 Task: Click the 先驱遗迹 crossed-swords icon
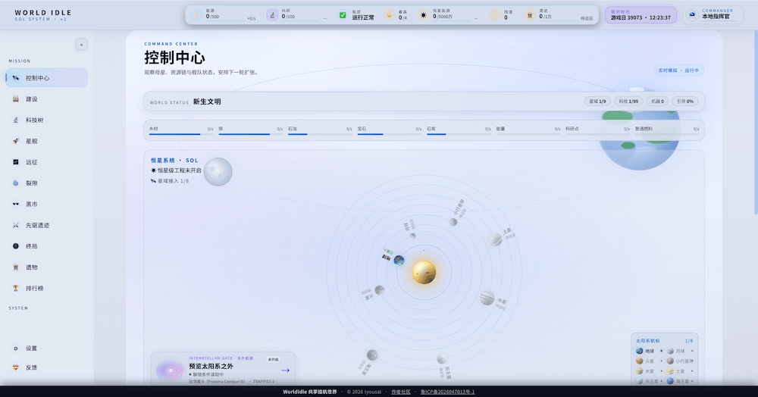(15, 225)
